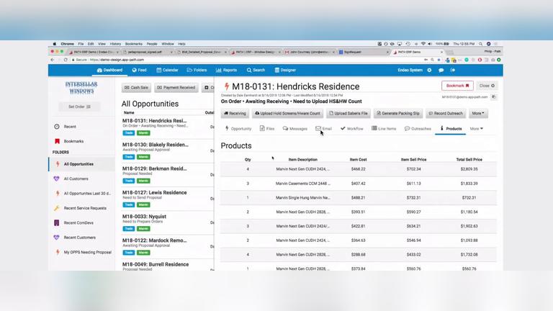Open Folders in the top navigation
Screen dimensions: 553x311
pyautogui.click(x=197, y=70)
